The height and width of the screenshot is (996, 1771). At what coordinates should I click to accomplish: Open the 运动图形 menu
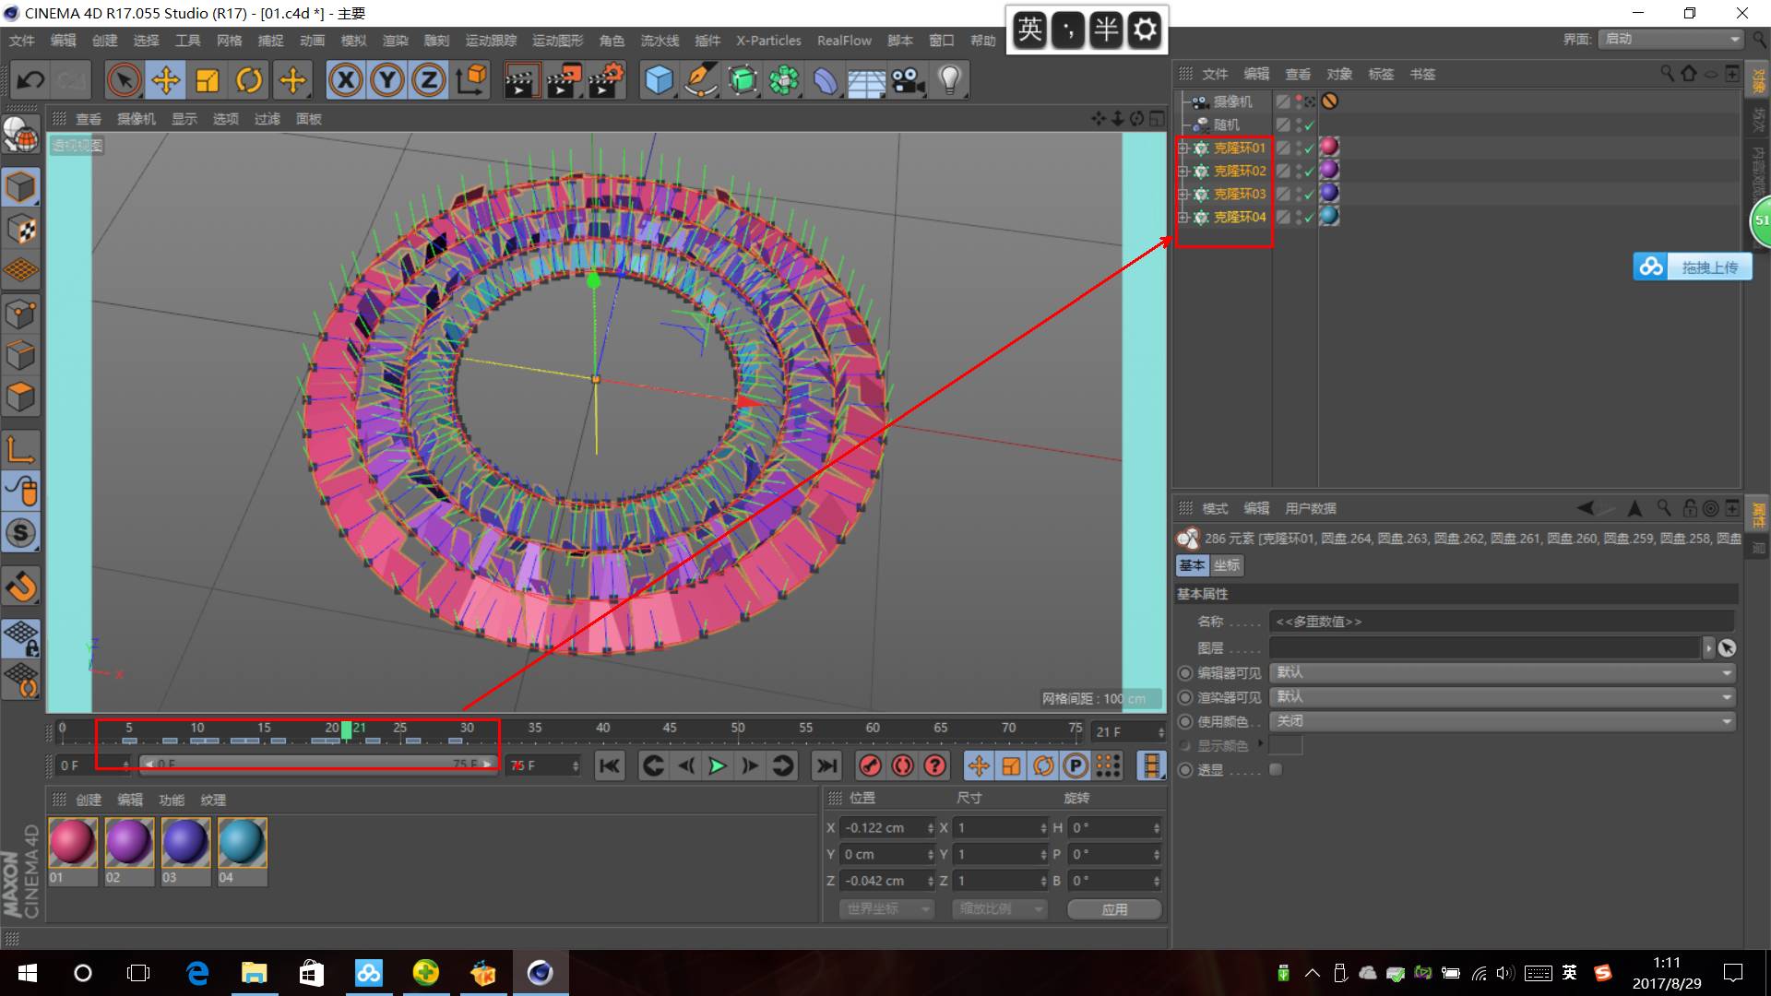(557, 41)
